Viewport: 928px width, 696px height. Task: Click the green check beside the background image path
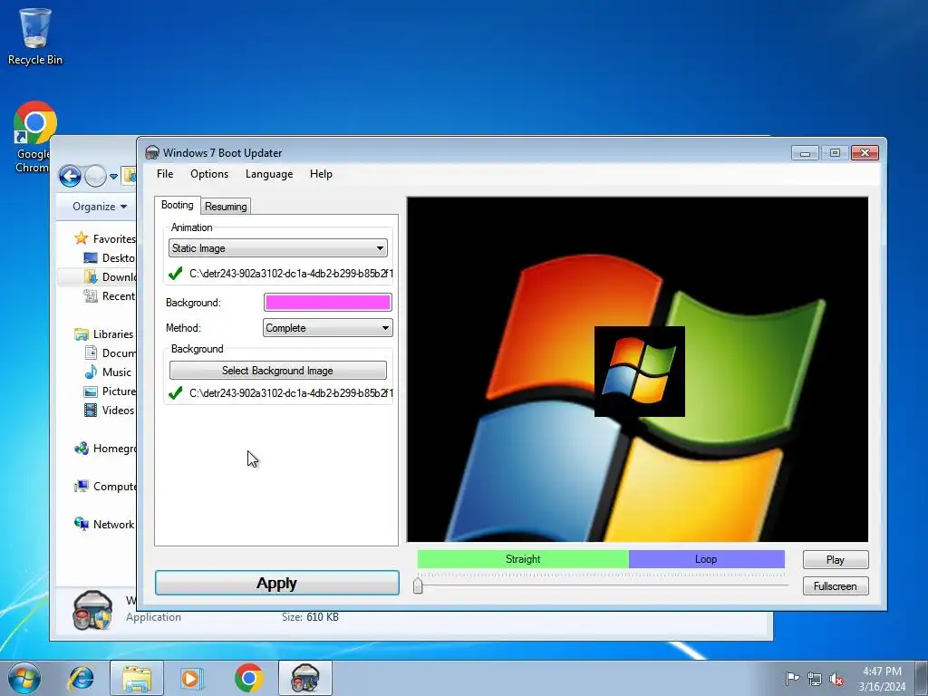[x=175, y=393]
